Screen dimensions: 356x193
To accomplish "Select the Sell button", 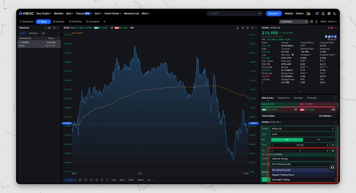I will click(319, 140).
